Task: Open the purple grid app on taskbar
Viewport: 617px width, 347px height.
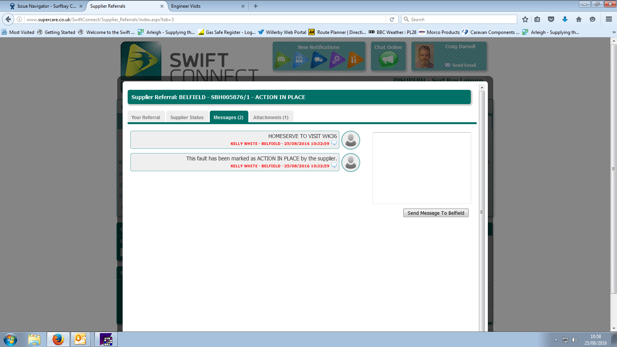Action: pos(106,340)
